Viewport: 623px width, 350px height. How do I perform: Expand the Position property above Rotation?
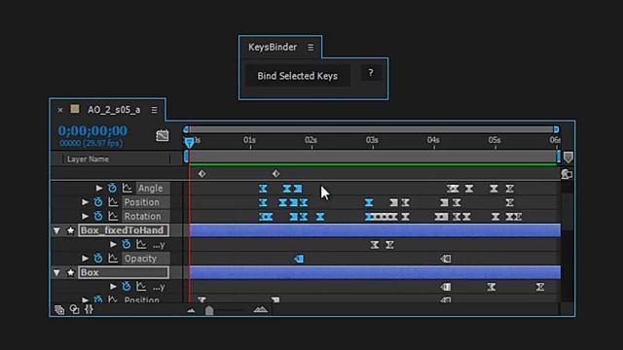click(x=85, y=202)
